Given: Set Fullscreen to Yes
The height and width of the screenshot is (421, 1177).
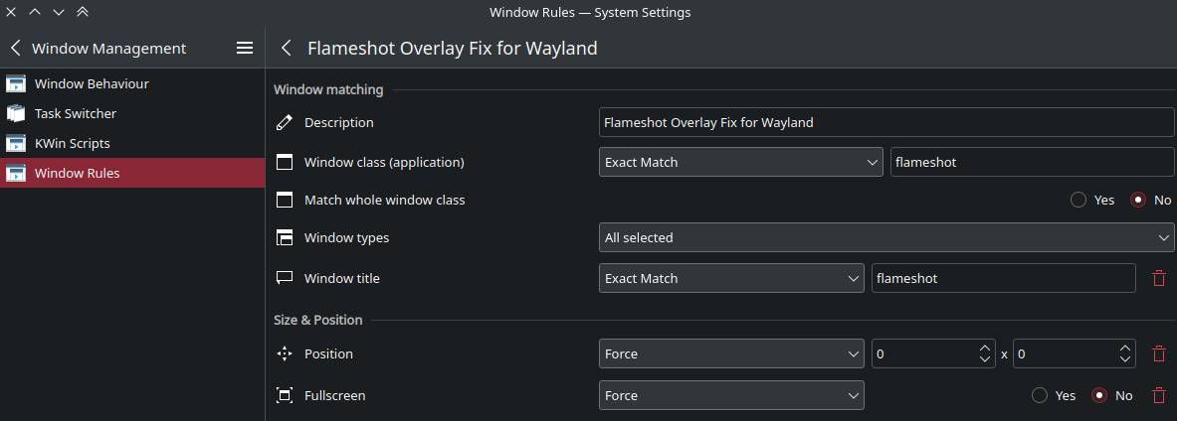Looking at the screenshot, I should tap(1040, 395).
